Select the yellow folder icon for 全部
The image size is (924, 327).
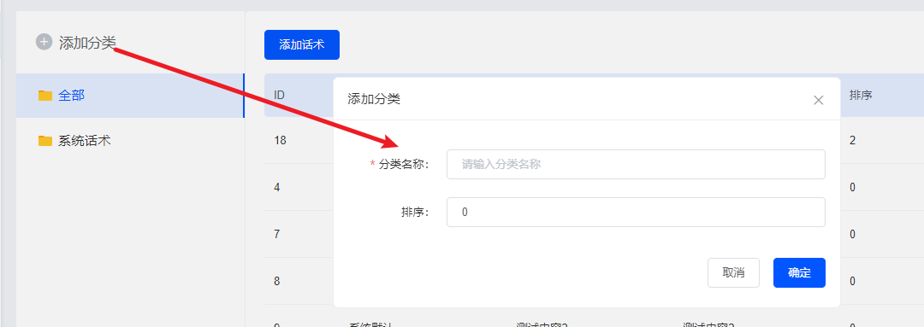pyautogui.click(x=45, y=96)
